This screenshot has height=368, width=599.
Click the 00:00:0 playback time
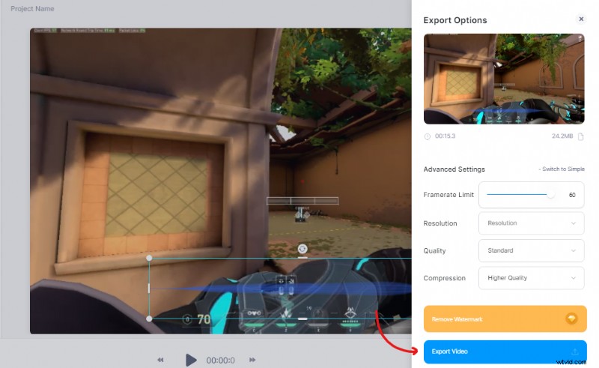click(220, 361)
